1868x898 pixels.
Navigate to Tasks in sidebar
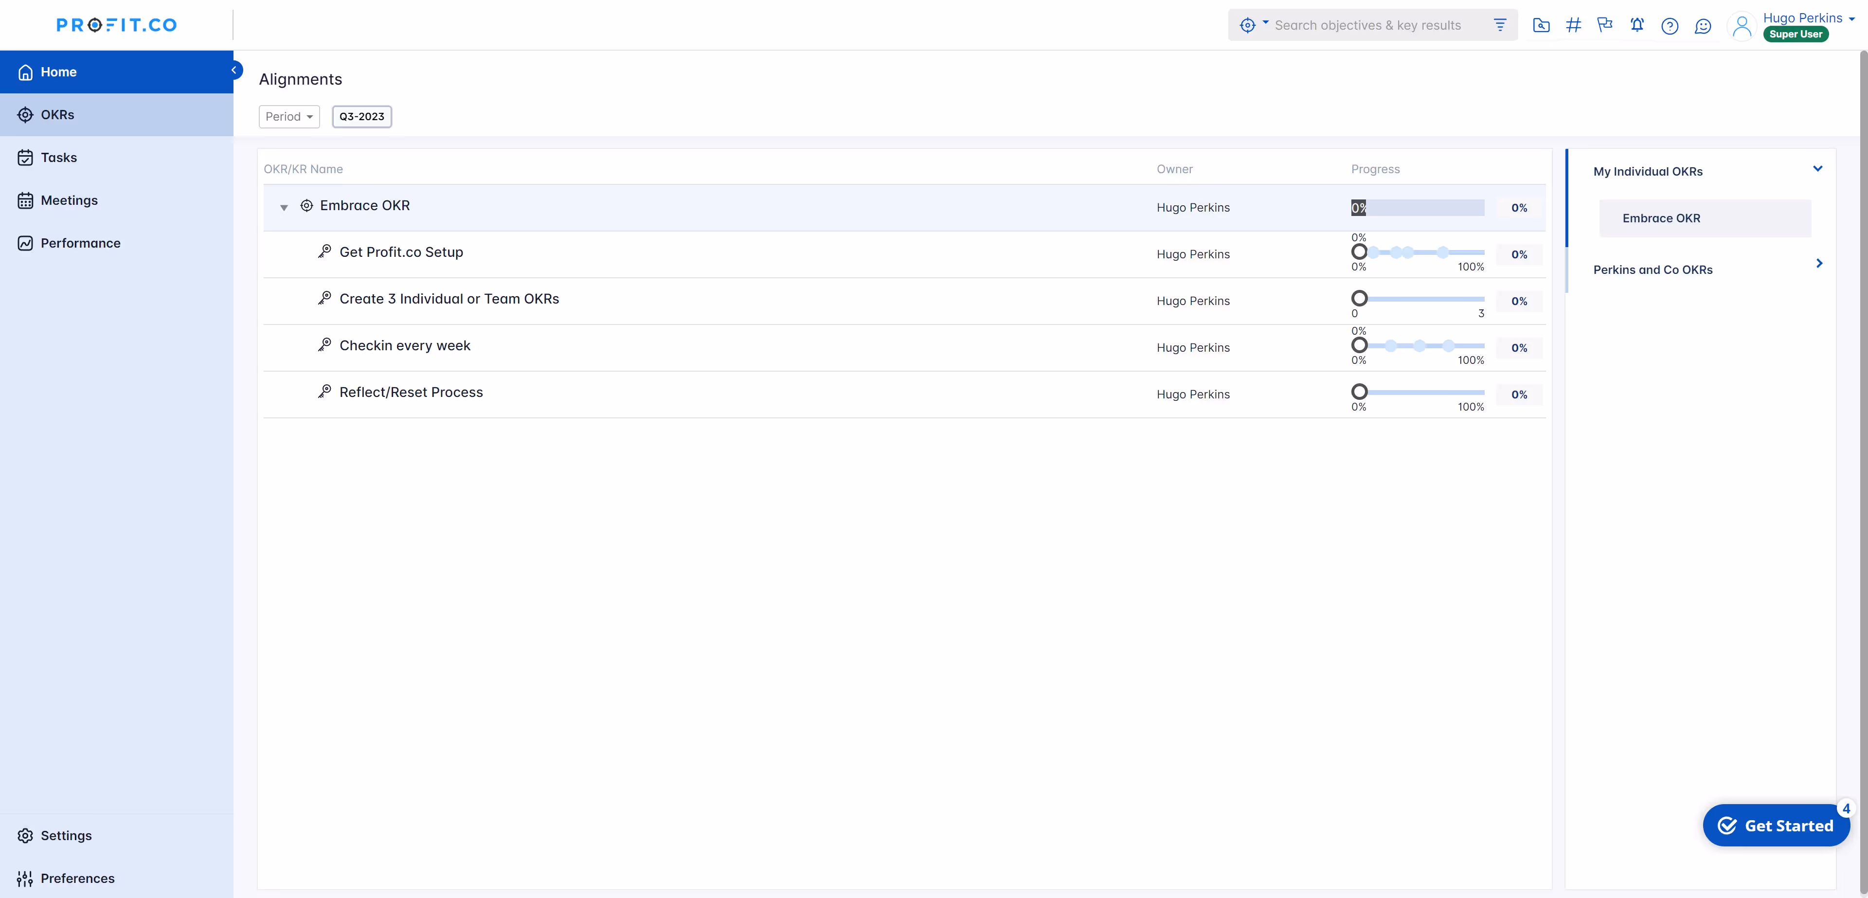coord(59,158)
